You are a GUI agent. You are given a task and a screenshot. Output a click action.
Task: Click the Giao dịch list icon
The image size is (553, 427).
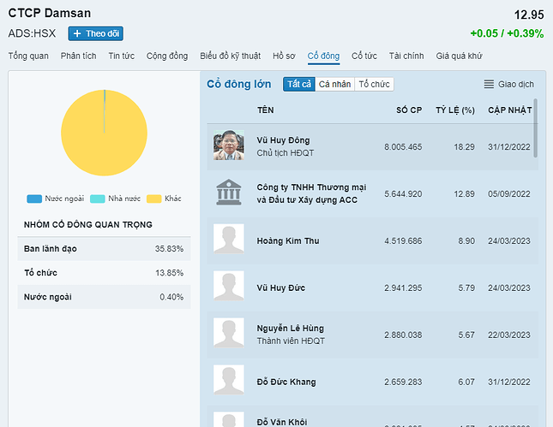tap(489, 84)
